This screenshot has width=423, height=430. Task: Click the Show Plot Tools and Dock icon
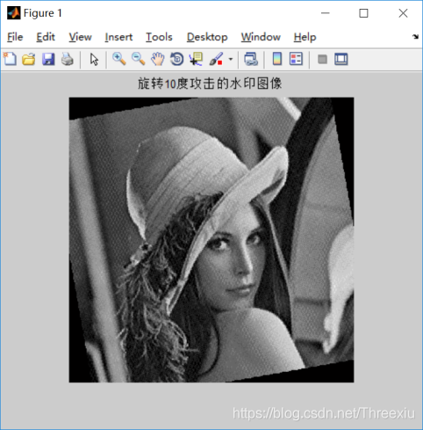(341, 59)
